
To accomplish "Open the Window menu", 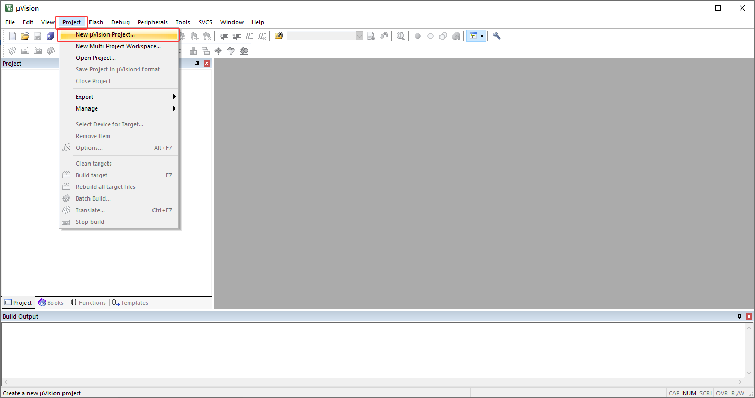I will (x=232, y=22).
